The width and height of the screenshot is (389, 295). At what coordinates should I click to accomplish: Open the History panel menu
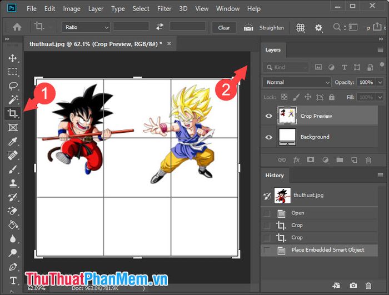coord(380,176)
